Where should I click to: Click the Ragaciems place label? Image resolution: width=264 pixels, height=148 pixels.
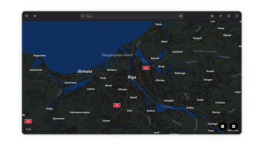pyautogui.click(x=40, y=56)
